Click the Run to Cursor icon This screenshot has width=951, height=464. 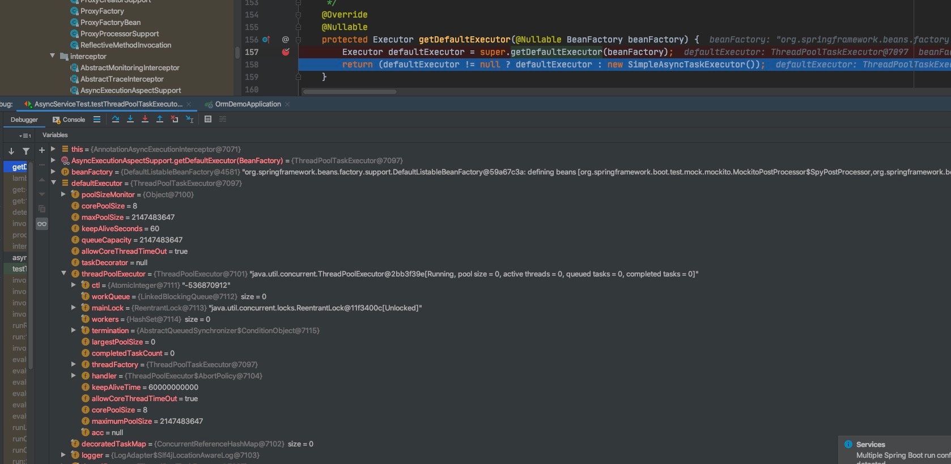pos(190,119)
